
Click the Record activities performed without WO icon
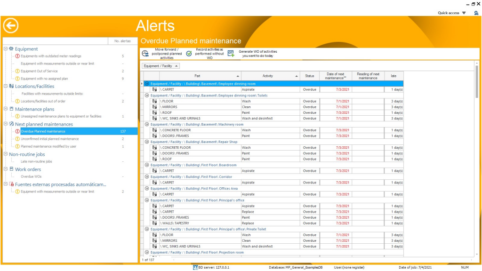coord(189,54)
